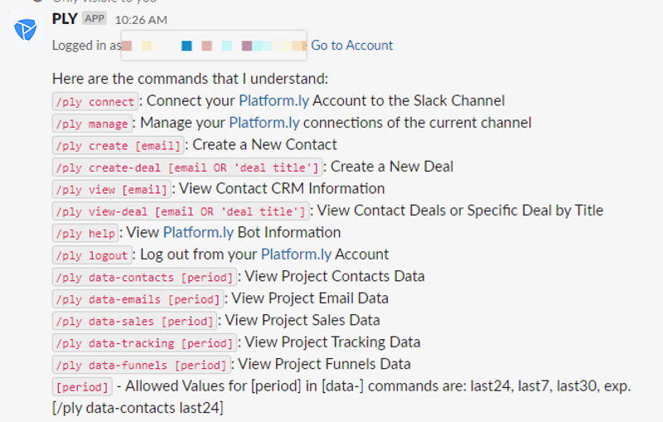This screenshot has width=663, height=422.
Task: Open the Go to Account link
Action: click(x=351, y=46)
